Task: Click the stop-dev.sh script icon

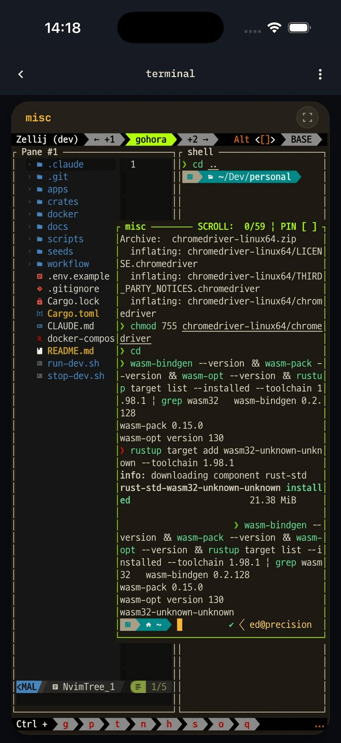Action: coord(40,376)
